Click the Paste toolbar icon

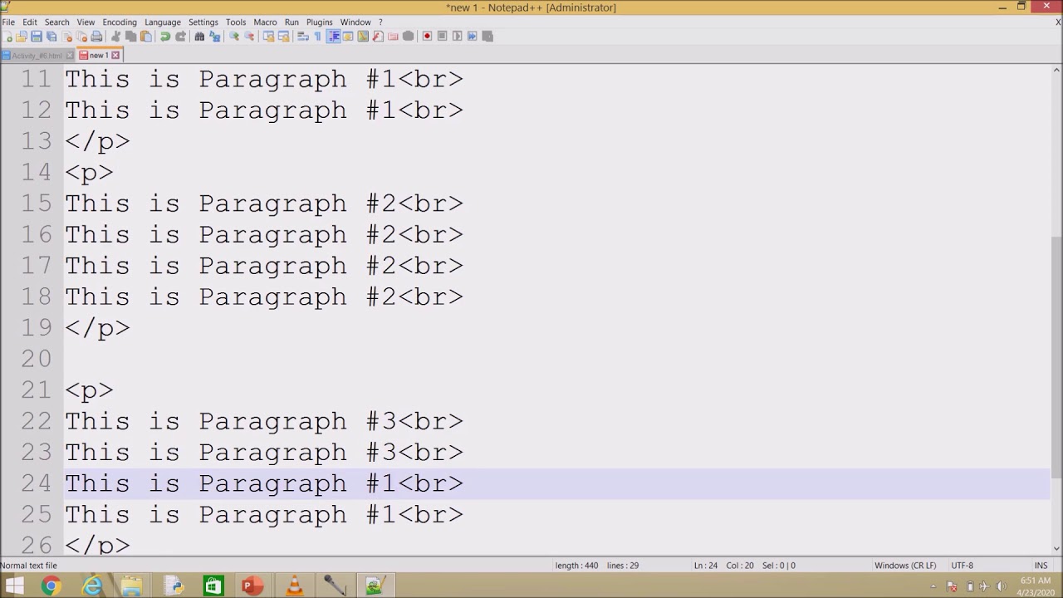click(145, 37)
